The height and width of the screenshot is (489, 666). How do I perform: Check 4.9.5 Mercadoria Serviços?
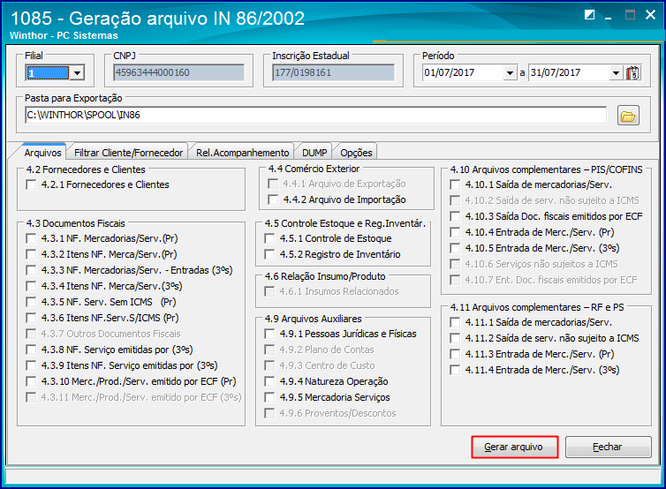pos(269,397)
